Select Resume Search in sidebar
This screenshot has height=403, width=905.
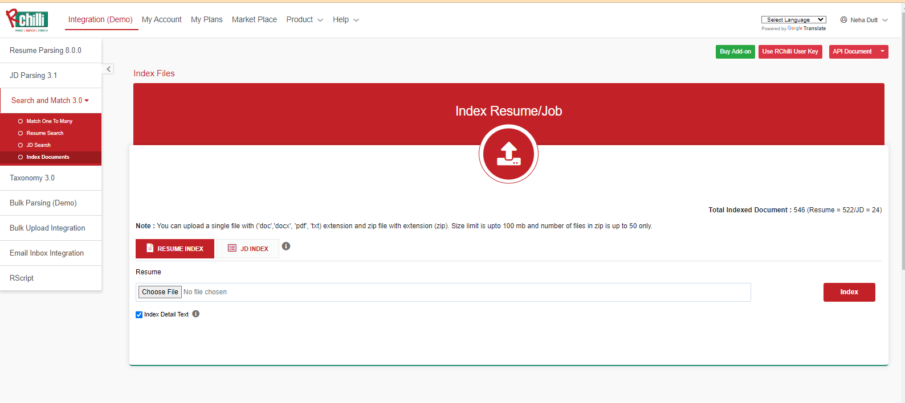(x=44, y=133)
